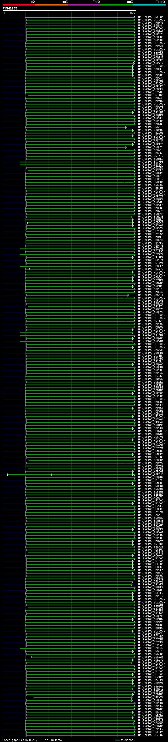This screenshot has height=742, width=168.
Task: Open hit UniRef100_B9SBL5
Action: tap(151, 171)
